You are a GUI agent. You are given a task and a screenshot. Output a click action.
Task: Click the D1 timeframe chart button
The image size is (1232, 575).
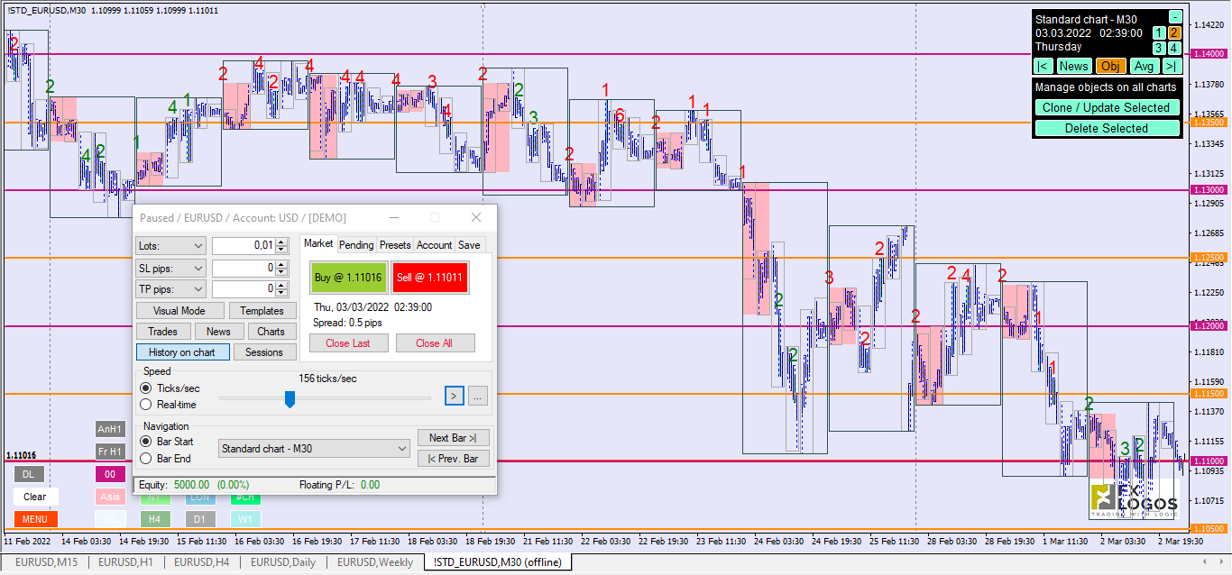[199, 519]
